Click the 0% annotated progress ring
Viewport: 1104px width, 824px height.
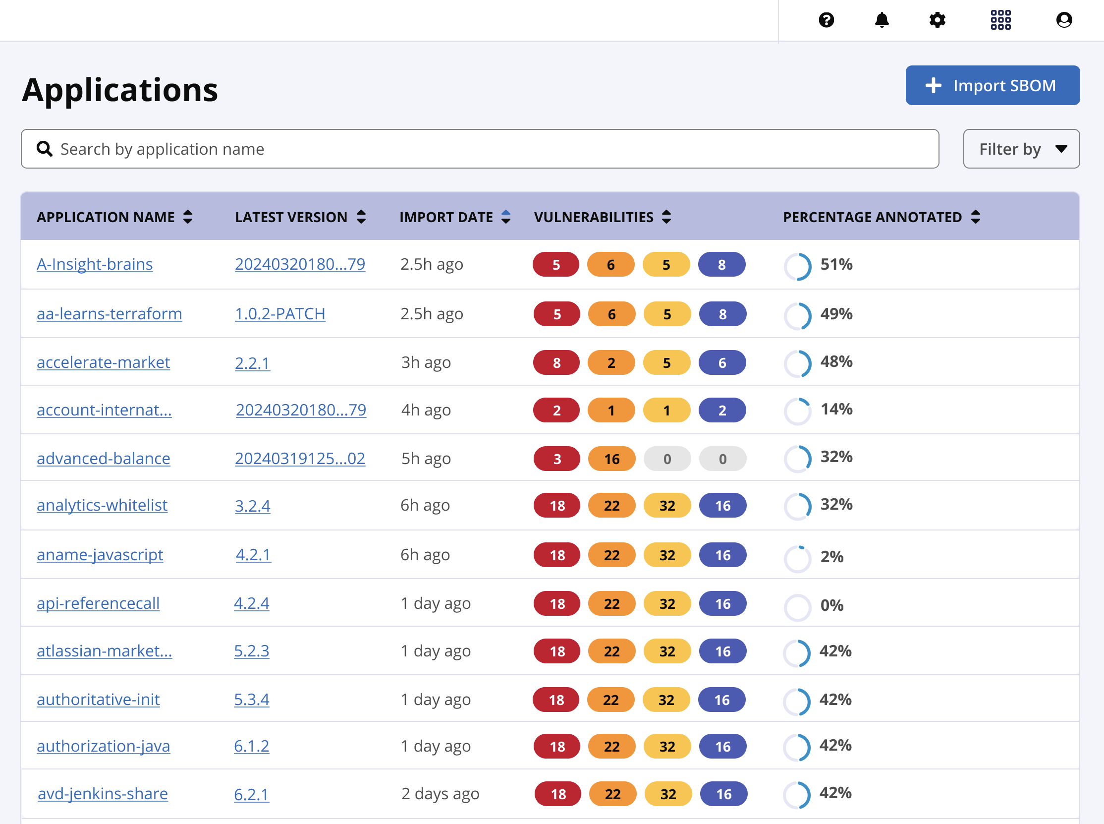[797, 607]
